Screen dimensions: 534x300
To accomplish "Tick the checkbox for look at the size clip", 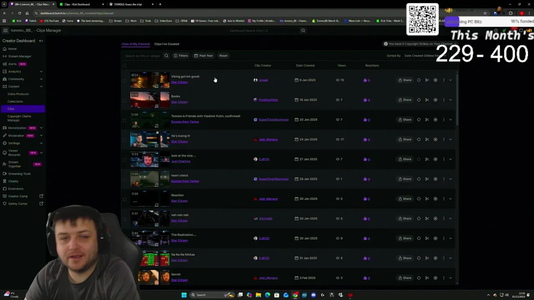I will (x=124, y=160).
